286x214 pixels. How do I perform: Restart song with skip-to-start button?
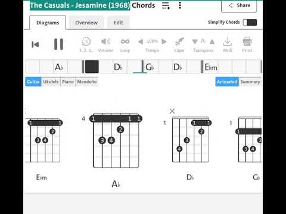35,45
